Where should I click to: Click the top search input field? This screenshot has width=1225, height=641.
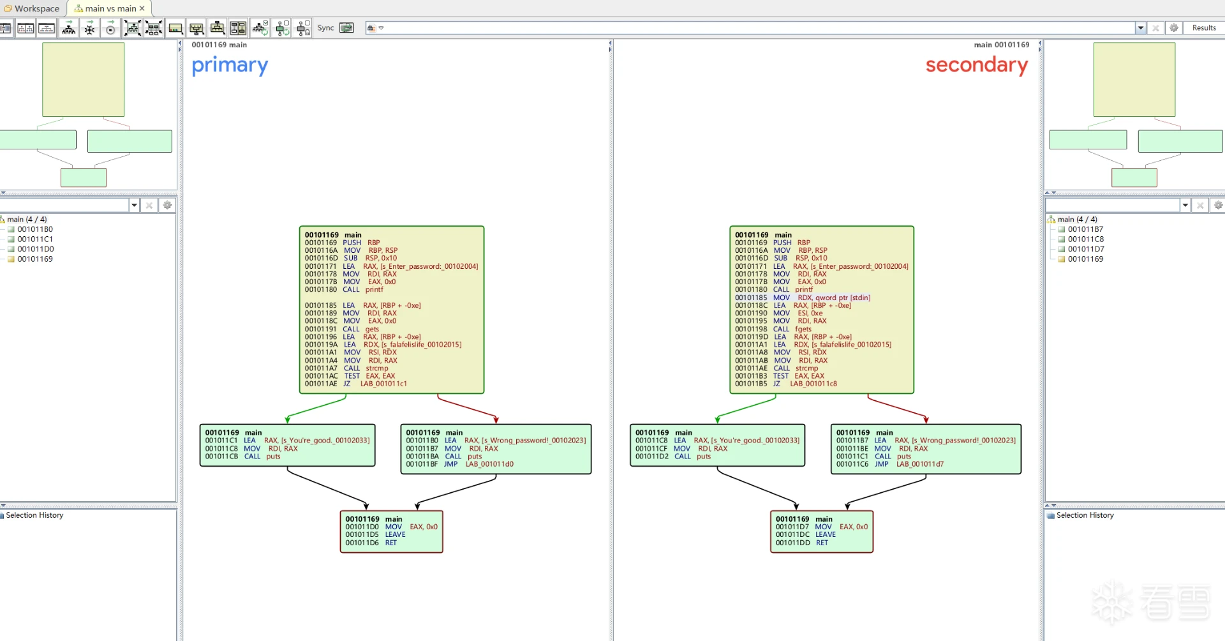753,28
